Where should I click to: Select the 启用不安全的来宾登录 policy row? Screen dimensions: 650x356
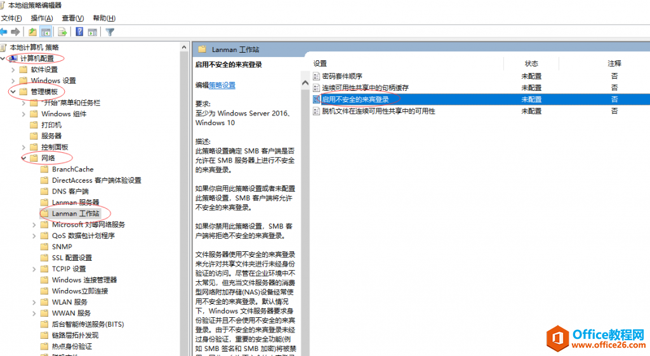tap(481, 100)
